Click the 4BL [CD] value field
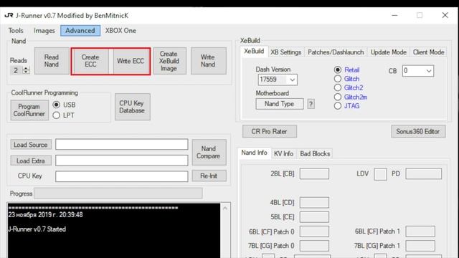This screenshot has width=459, height=258. (314, 202)
